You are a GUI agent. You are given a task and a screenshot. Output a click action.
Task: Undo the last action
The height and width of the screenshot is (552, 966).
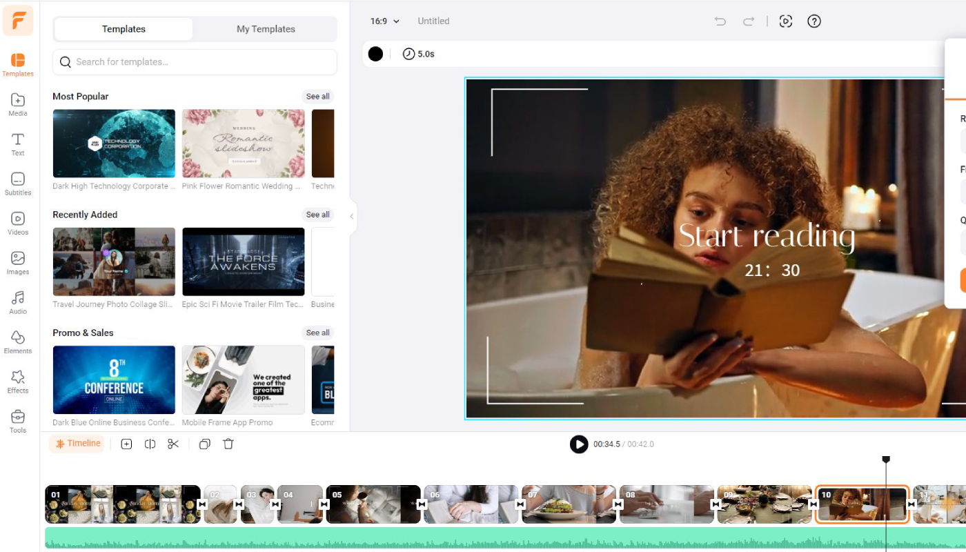coord(720,21)
